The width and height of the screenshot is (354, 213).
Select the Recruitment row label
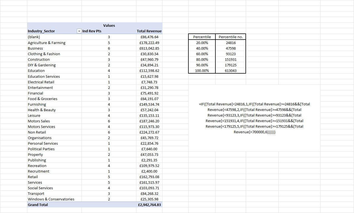tap(54, 171)
